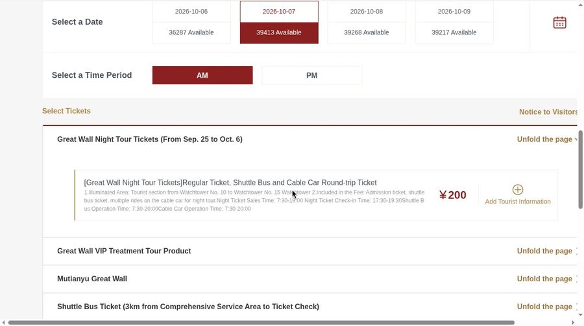The width and height of the screenshot is (584, 326).
Task: Click the Select a Time Period label
Action: [91, 75]
